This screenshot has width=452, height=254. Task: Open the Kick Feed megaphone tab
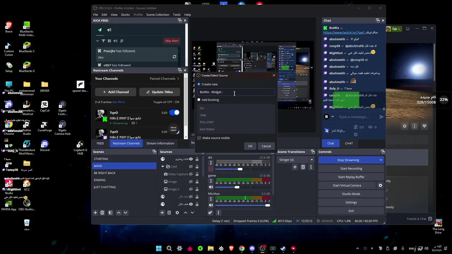click(109, 30)
